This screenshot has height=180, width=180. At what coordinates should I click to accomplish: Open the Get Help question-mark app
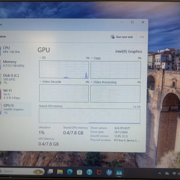click(x=90, y=172)
